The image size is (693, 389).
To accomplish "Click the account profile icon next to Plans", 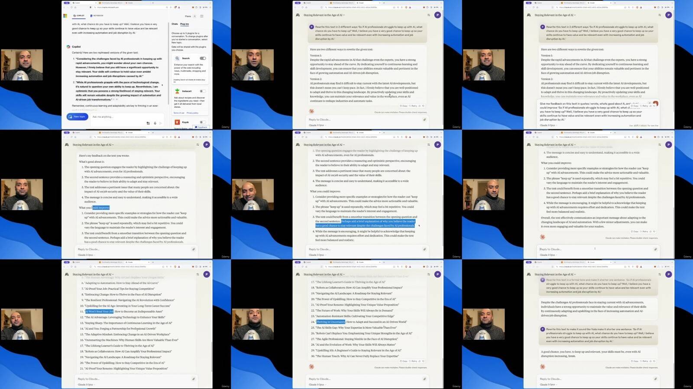I will [195, 16].
